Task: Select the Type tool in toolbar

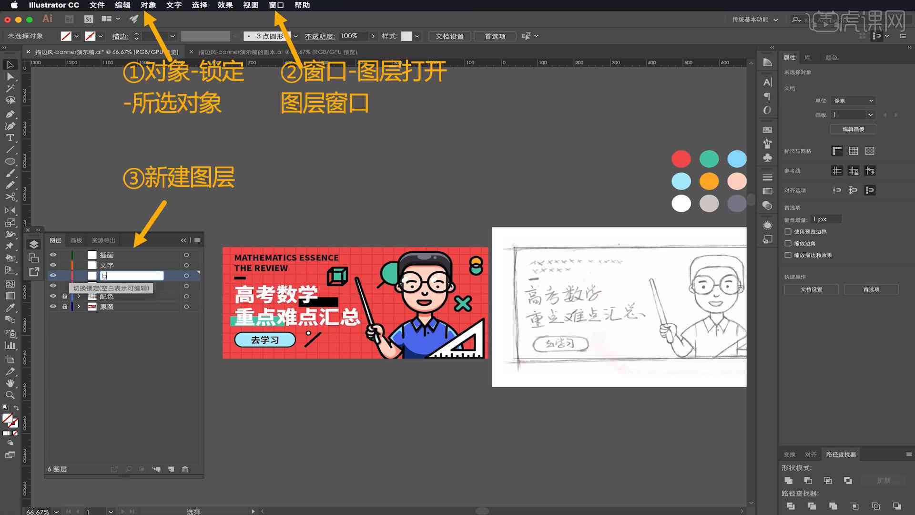Action: tap(10, 137)
